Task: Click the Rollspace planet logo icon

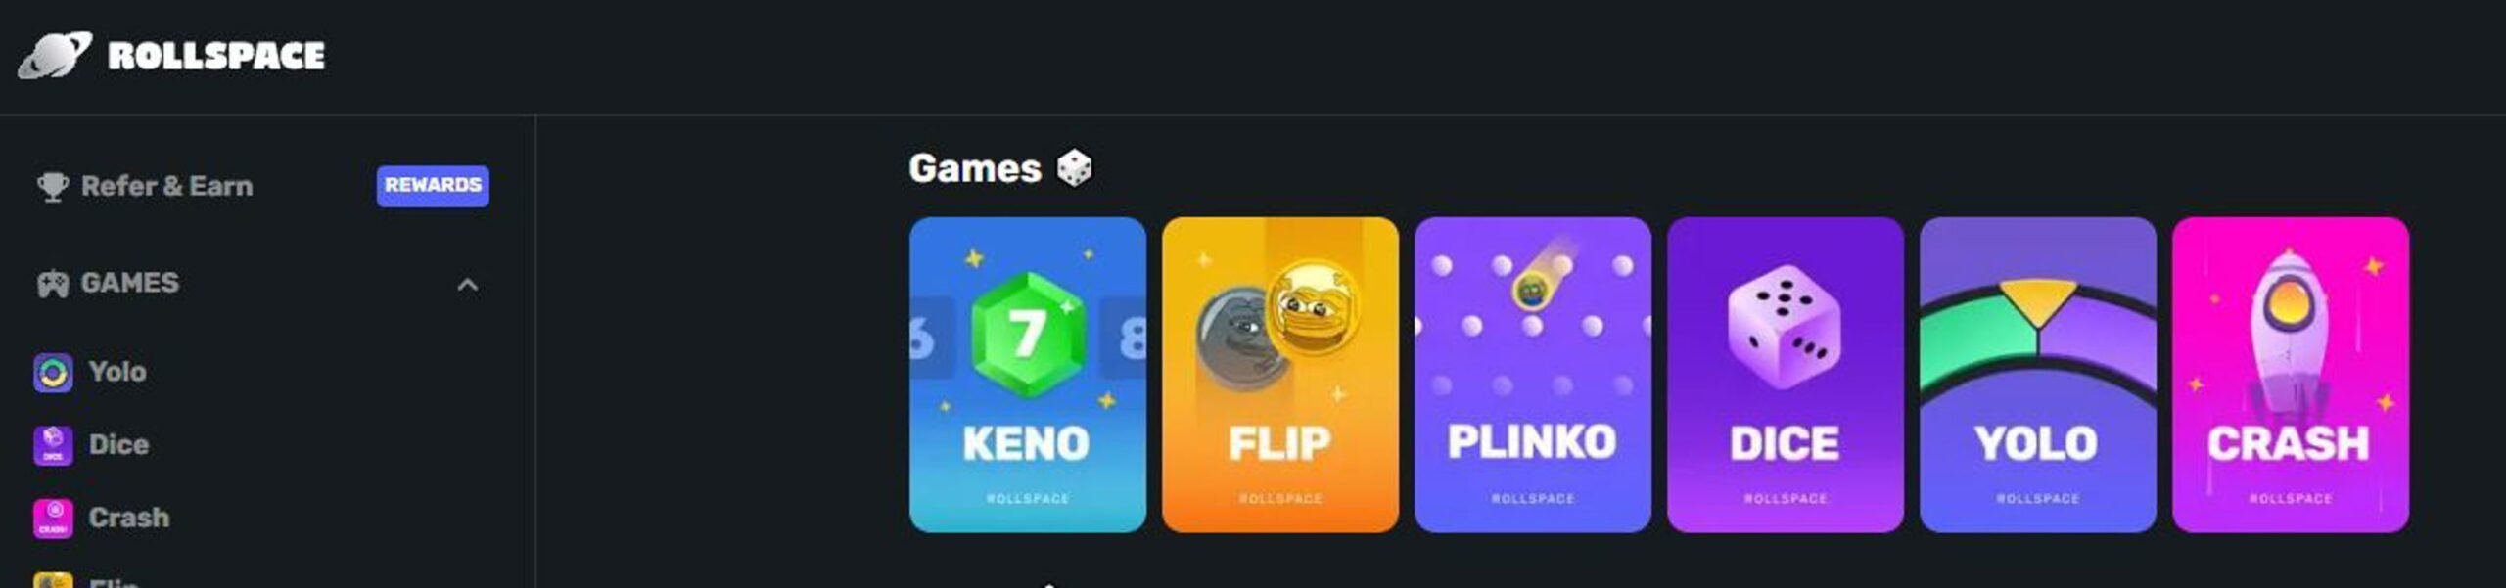Action: pyautogui.click(x=55, y=55)
